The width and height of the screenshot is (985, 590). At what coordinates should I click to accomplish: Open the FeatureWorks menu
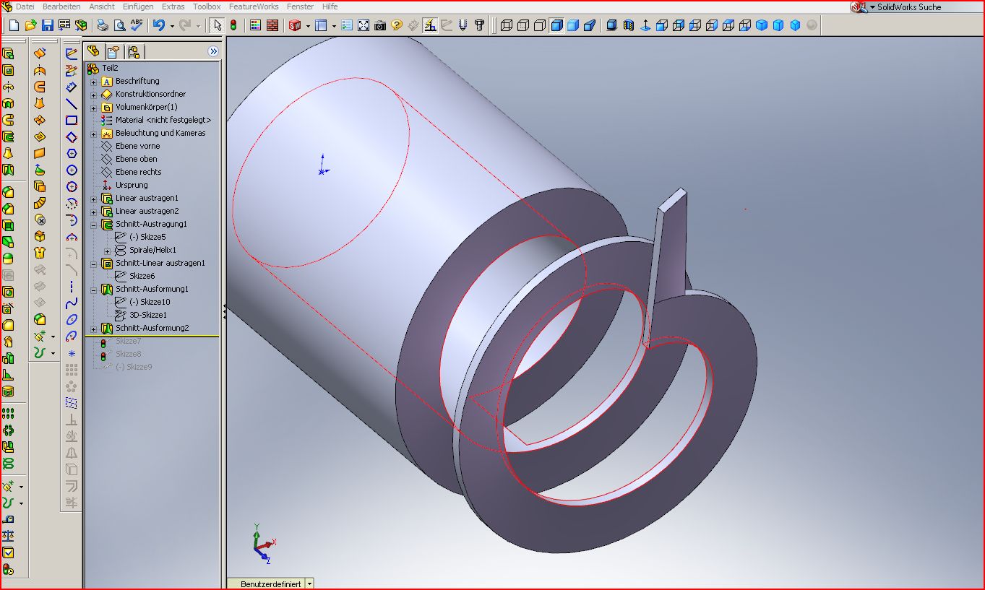253,6
